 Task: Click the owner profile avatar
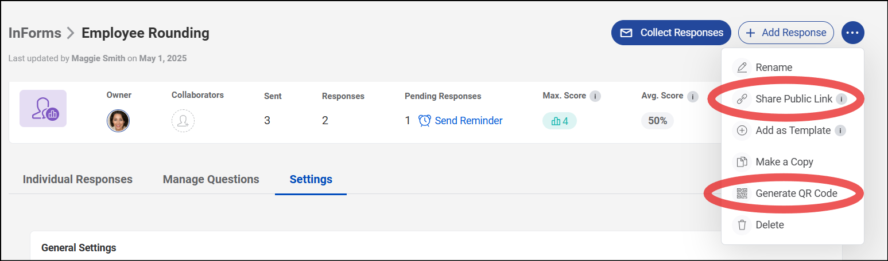[118, 121]
